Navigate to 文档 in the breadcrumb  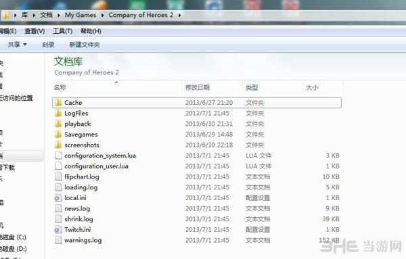pos(46,16)
